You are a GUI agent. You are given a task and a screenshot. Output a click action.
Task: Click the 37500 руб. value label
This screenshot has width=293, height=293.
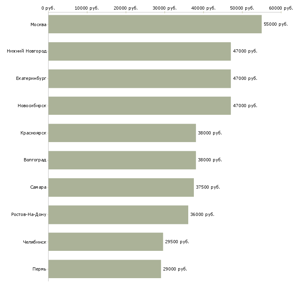coord(208,187)
